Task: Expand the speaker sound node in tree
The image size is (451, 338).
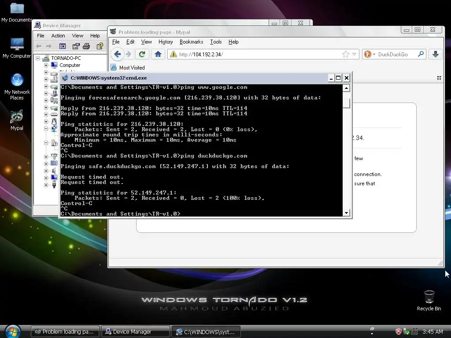Action: point(46,171)
